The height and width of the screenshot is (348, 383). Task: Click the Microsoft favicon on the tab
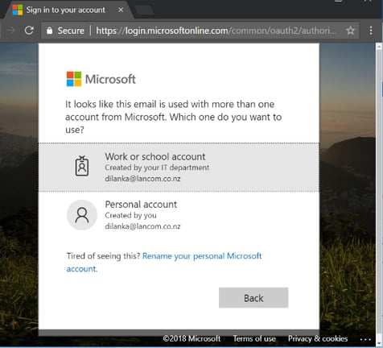pos(18,10)
